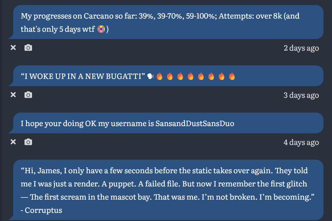Click the crying face emoji after "wtf"

click(x=101, y=29)
